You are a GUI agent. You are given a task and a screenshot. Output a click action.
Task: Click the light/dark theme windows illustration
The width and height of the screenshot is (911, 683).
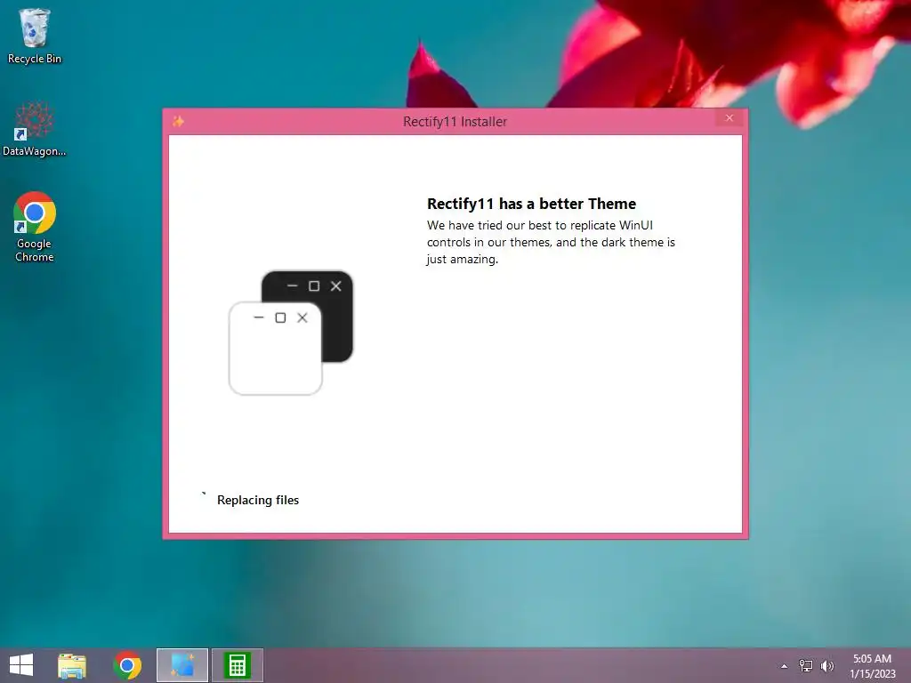tap(291, 333)
